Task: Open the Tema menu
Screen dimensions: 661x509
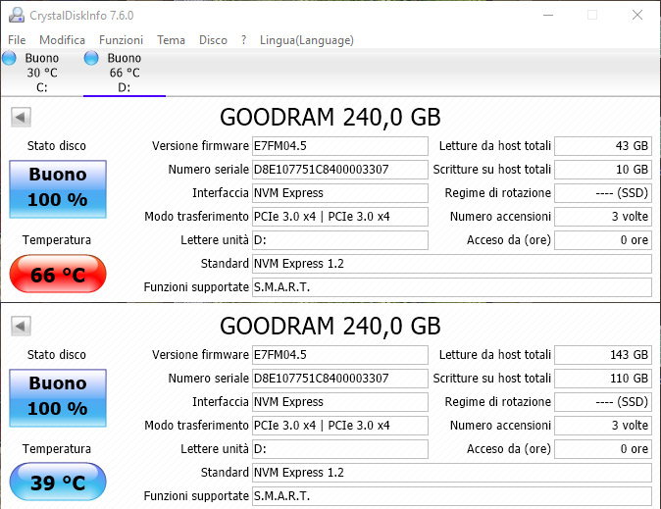Action: (x=171, y=40)
